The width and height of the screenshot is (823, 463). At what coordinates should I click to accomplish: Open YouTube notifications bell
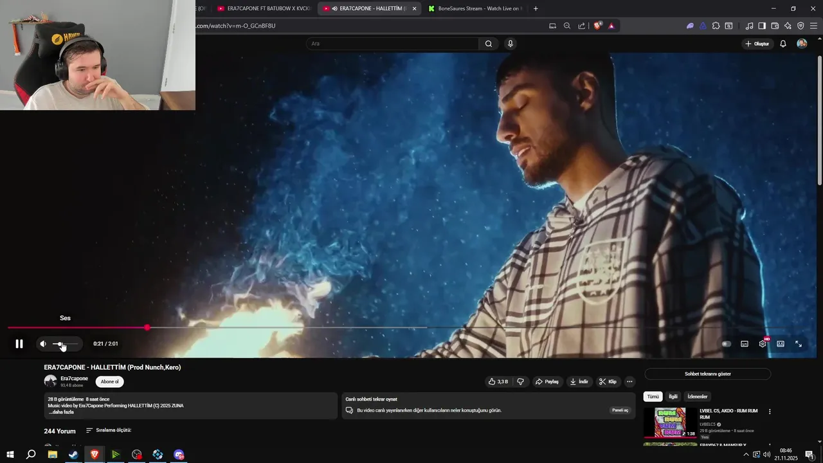tap(783, 44)
